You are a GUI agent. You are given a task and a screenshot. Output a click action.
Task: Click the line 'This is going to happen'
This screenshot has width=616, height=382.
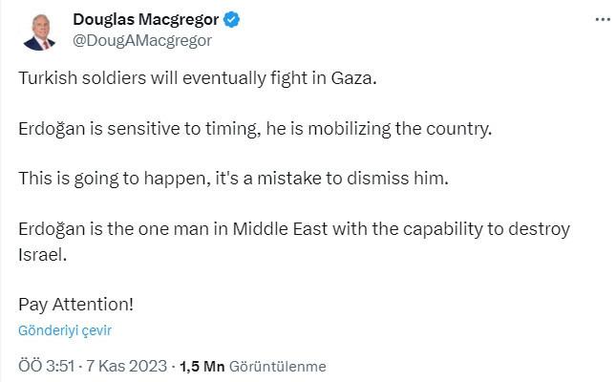coord(112,179)
